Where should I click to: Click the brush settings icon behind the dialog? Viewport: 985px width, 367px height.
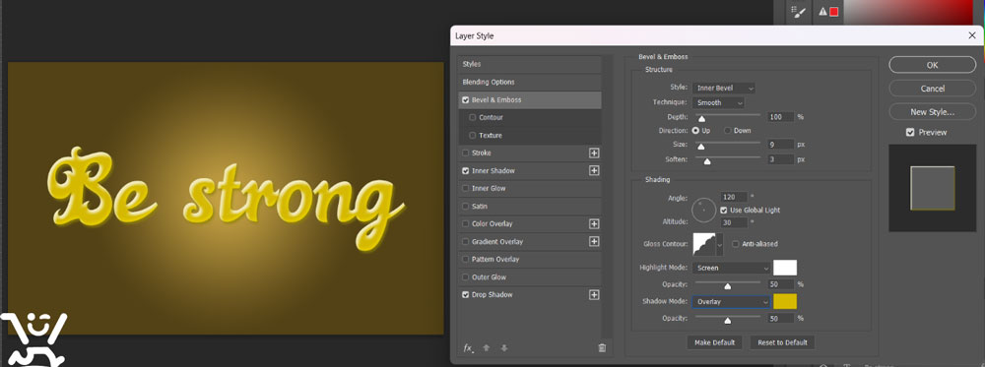[799, 11]
